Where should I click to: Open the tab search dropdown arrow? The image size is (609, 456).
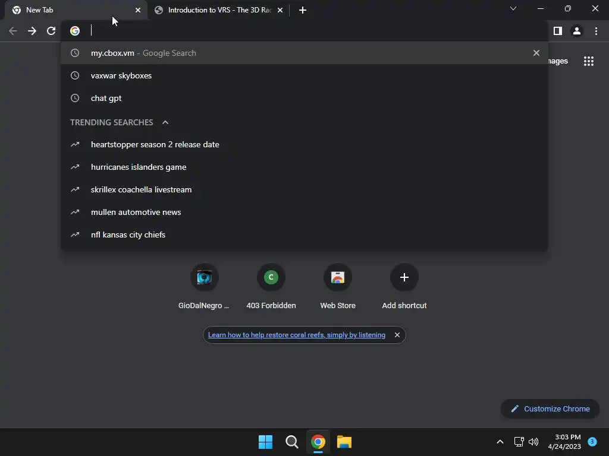(x=513, y=8)
